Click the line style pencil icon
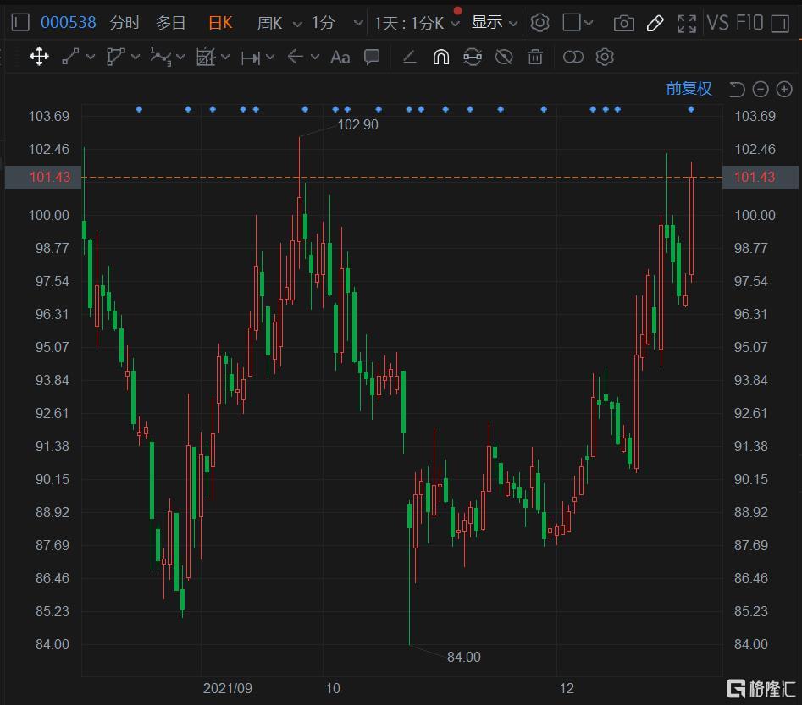802x705 pixels. 409,57
